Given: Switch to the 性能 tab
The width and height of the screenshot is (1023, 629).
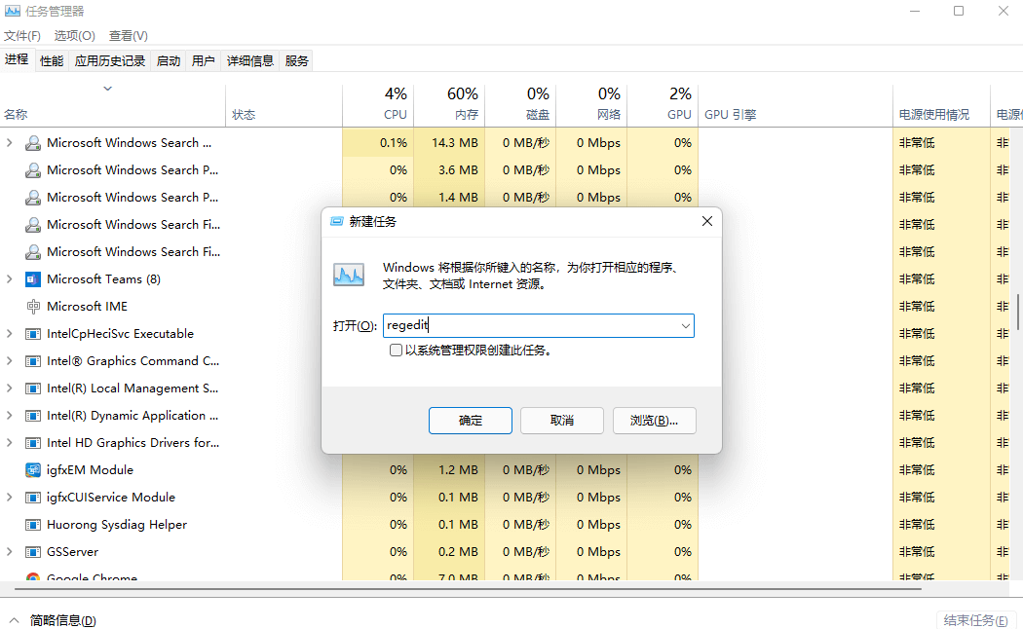Looking at the screenshot, I should 52,59.
